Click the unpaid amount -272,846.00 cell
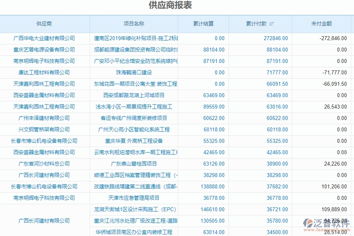The height and width of the screenshot is (236, 354). [333, 38]
